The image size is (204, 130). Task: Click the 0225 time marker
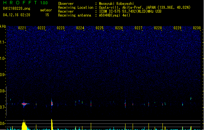(100, 28)
